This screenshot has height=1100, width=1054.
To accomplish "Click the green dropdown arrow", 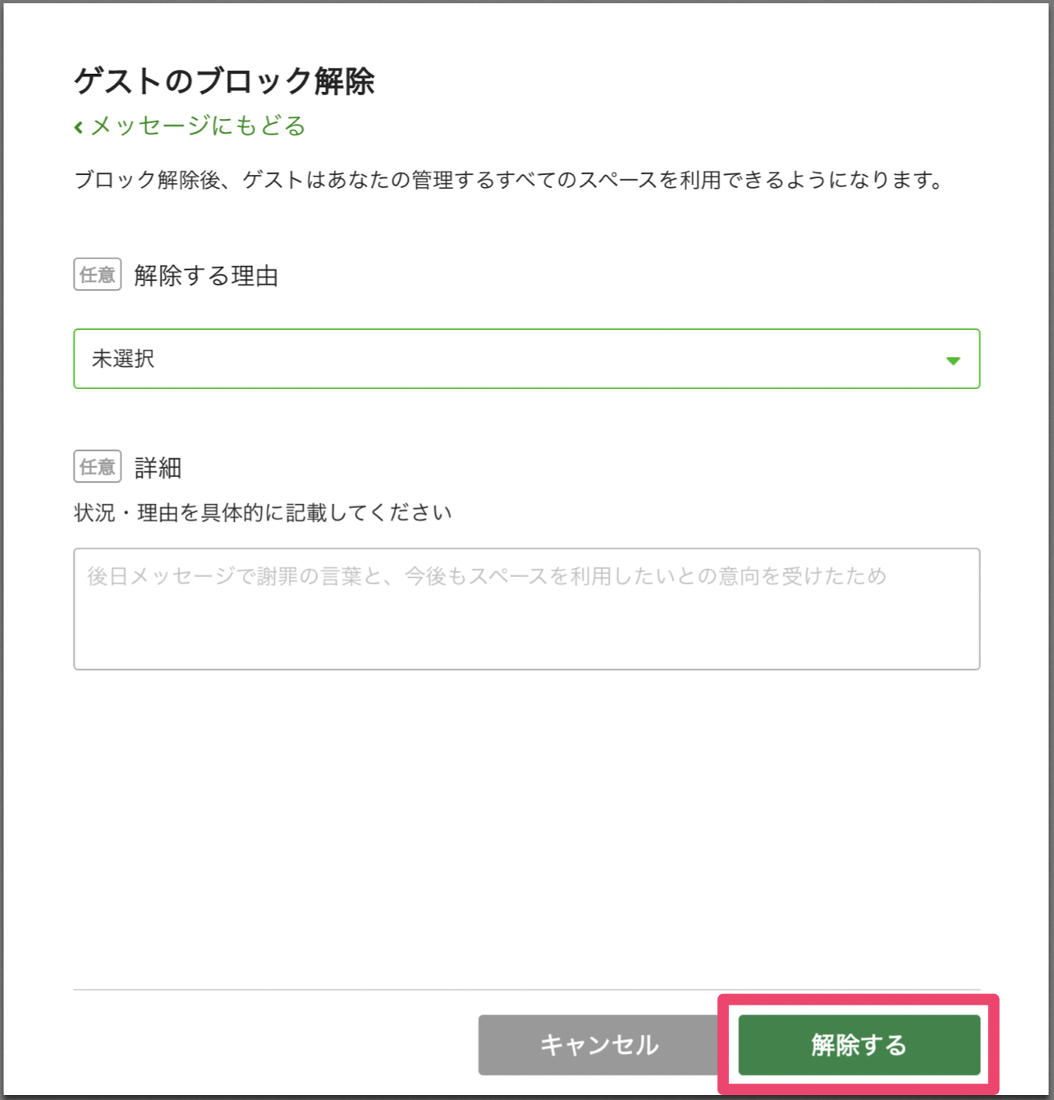I will (952, 360).
